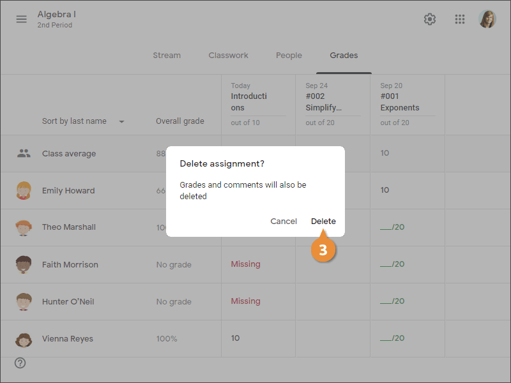Click Emily Howard's avatar
Viewport: 511px width, 383px height.
coord(24,190)
